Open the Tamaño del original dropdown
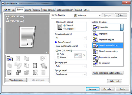 pos(70,38)
